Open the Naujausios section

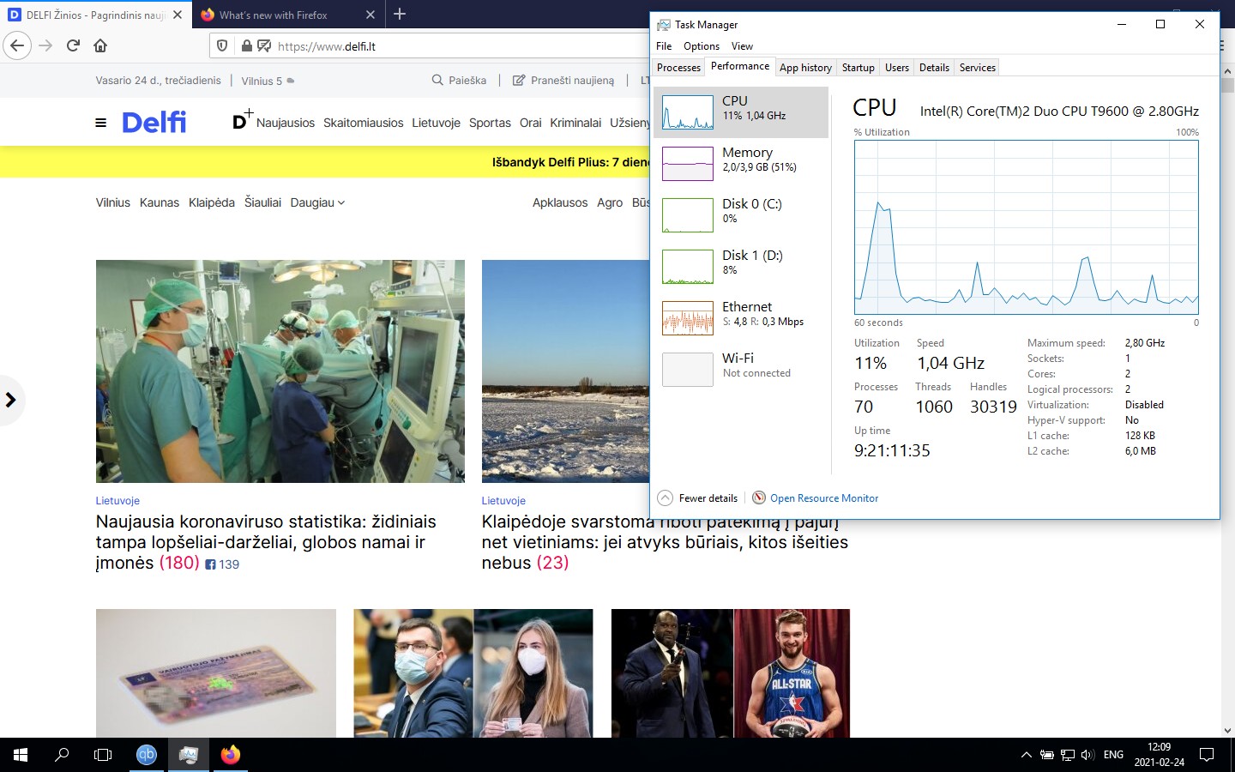(286, 123)
